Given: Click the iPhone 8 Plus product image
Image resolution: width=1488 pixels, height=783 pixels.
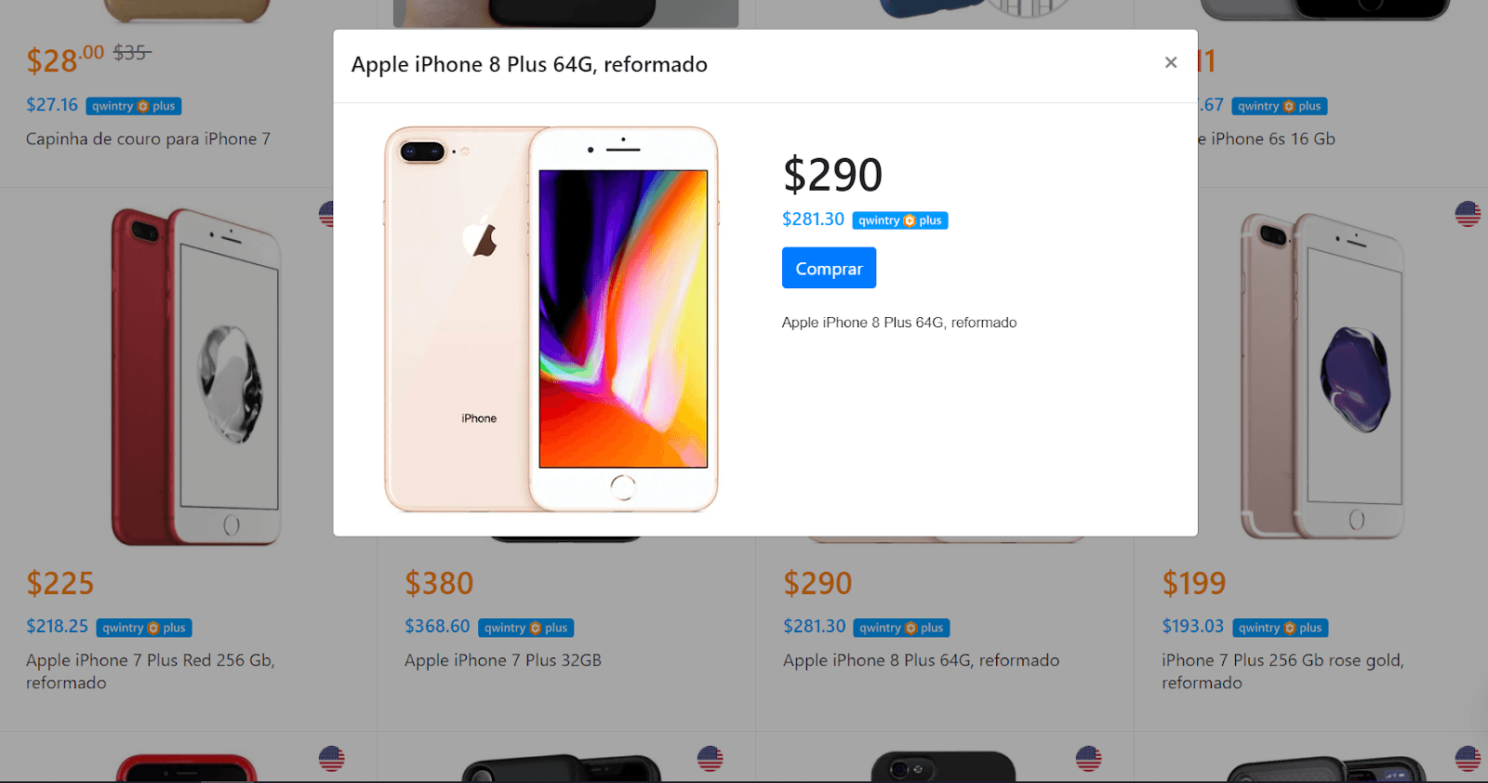Looking at the screenshot, I should pyautogui.click(x=551, y=319).
